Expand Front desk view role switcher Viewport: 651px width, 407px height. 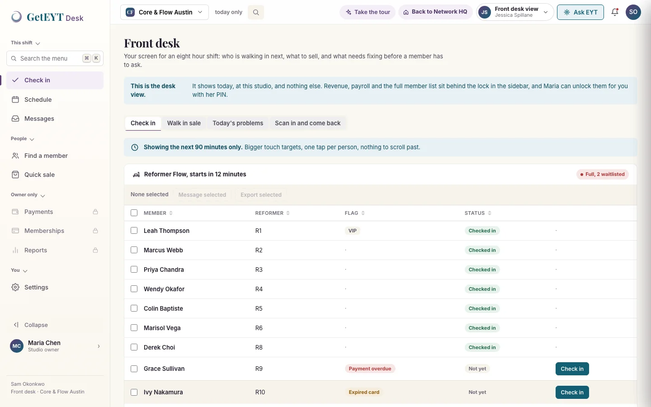coord(515,12)
